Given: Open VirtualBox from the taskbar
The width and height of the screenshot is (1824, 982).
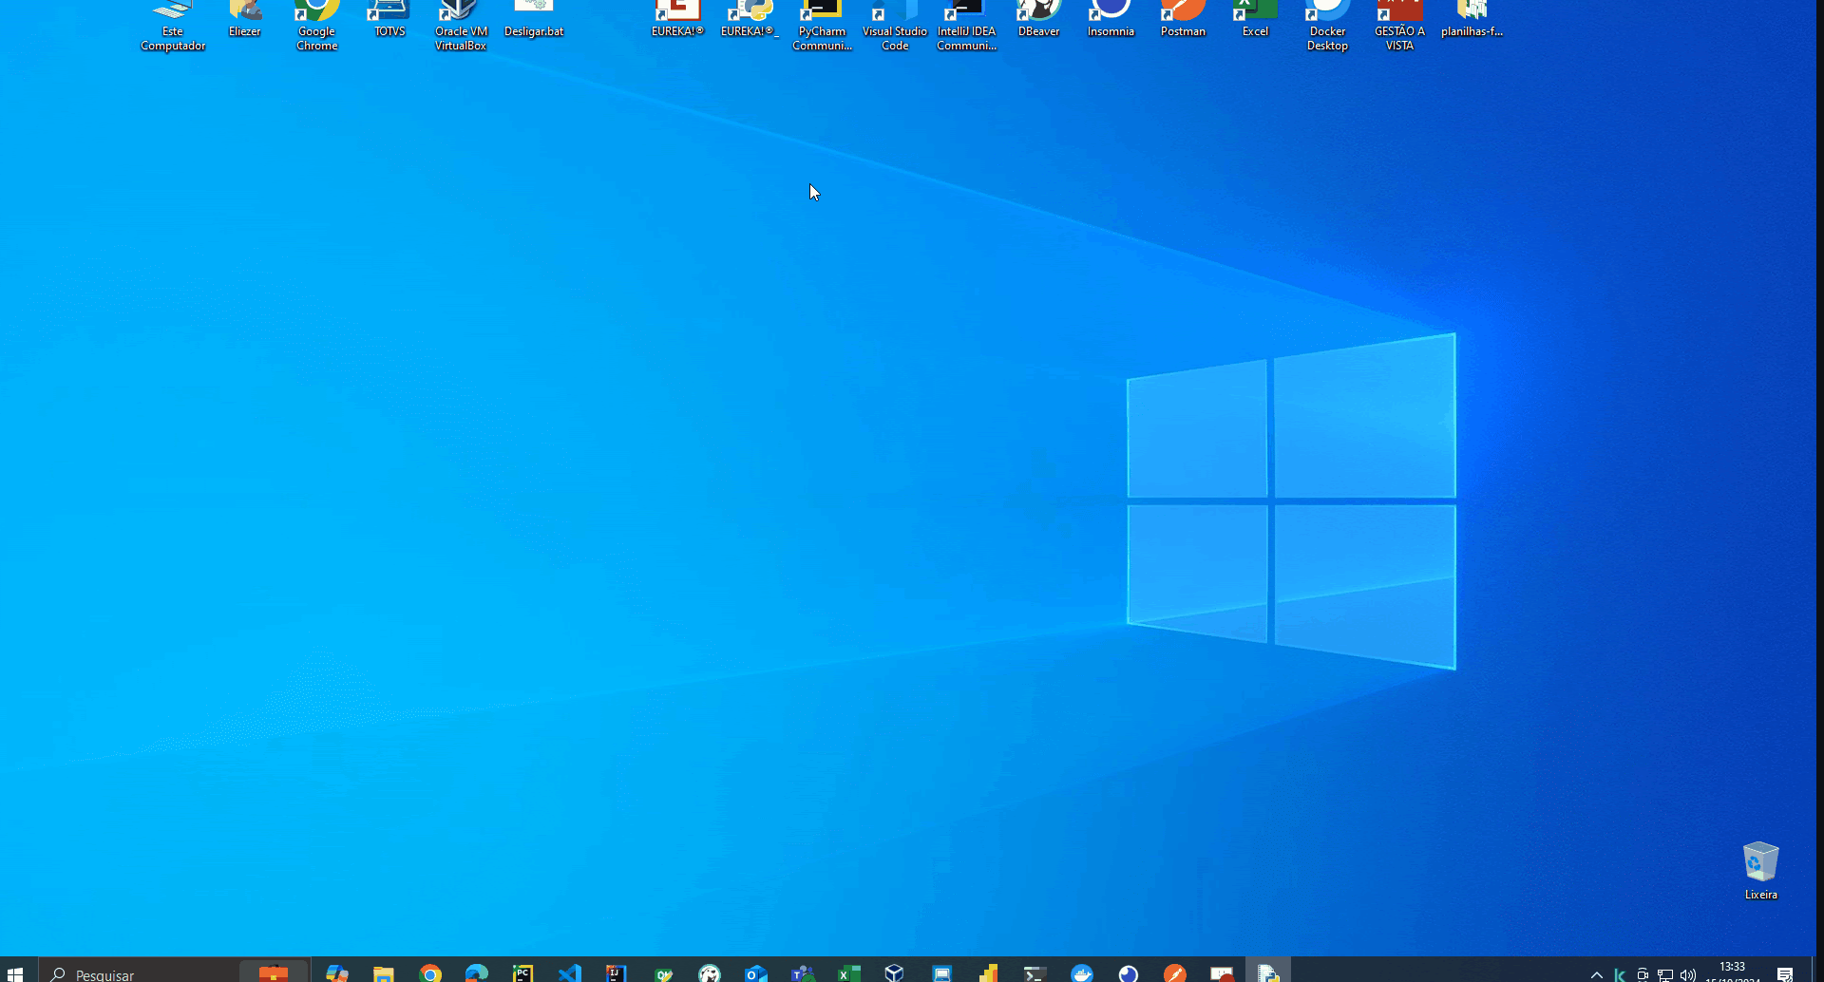Looking at the screenshot, I should click(x=896, y=973).
